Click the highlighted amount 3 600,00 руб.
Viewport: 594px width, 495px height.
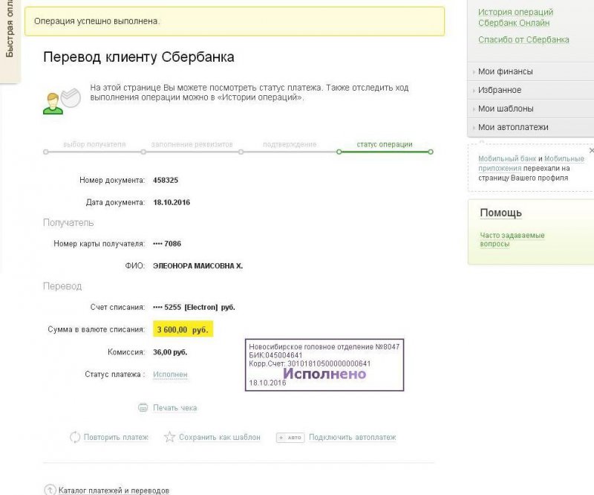point(183,329)
